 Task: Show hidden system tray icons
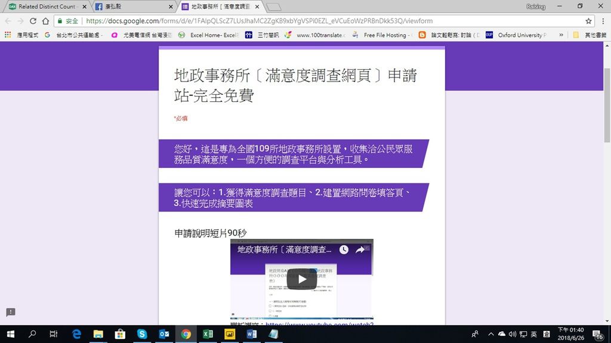(x=491, y=334)
